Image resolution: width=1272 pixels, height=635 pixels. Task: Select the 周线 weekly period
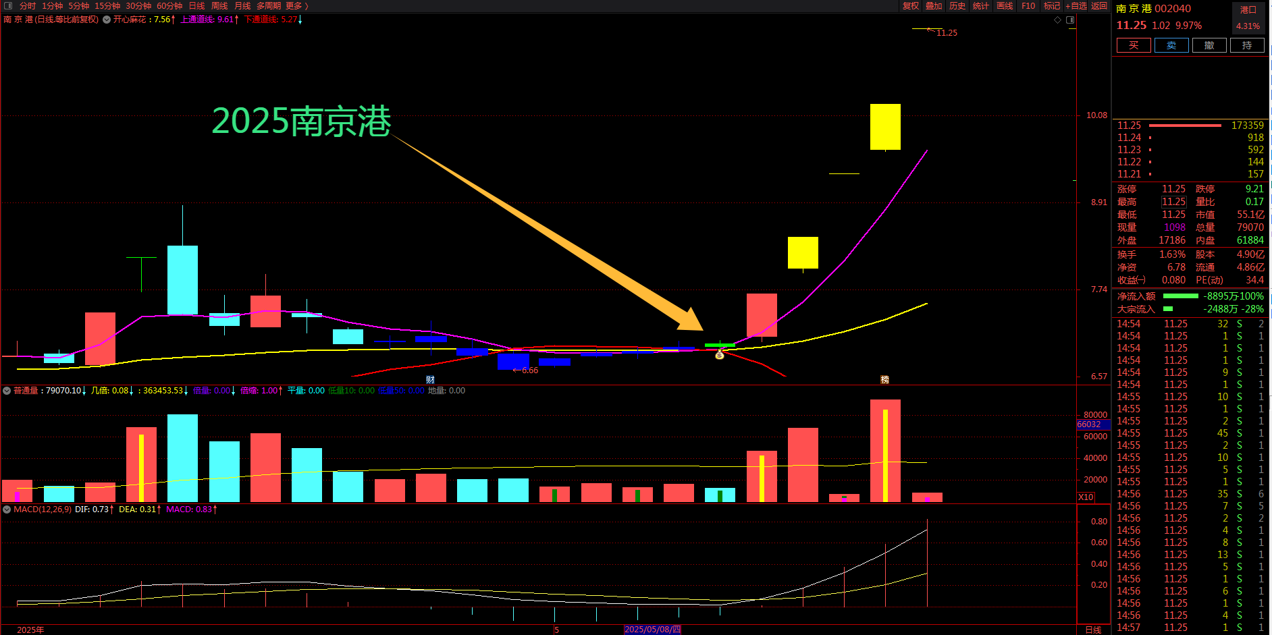pyautogui.click(x=219, y=5)
